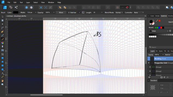Select the Artistic Text tool
This screenshot has height=97, width=173.
click(x=2, y=73)
